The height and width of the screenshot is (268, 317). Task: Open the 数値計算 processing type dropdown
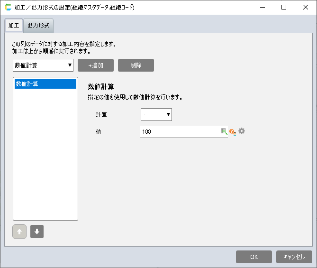[x=43, y=65]
